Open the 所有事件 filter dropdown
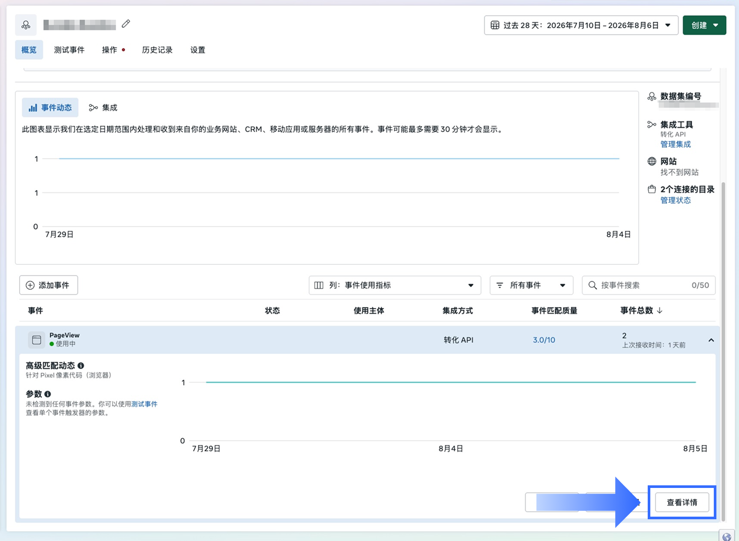This screenshot has height=541, width=739. pyautogui.click(x=531, y=285)
